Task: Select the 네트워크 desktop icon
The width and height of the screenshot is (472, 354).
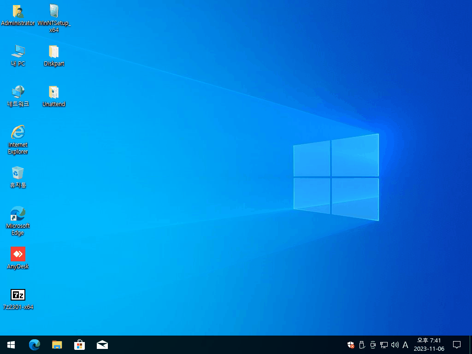Action: tap(18, 96)
